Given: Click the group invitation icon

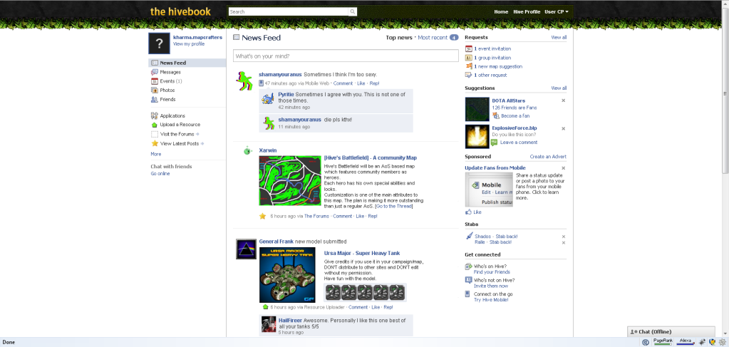Looking at the screenshot, I should (x=469, y=58).
